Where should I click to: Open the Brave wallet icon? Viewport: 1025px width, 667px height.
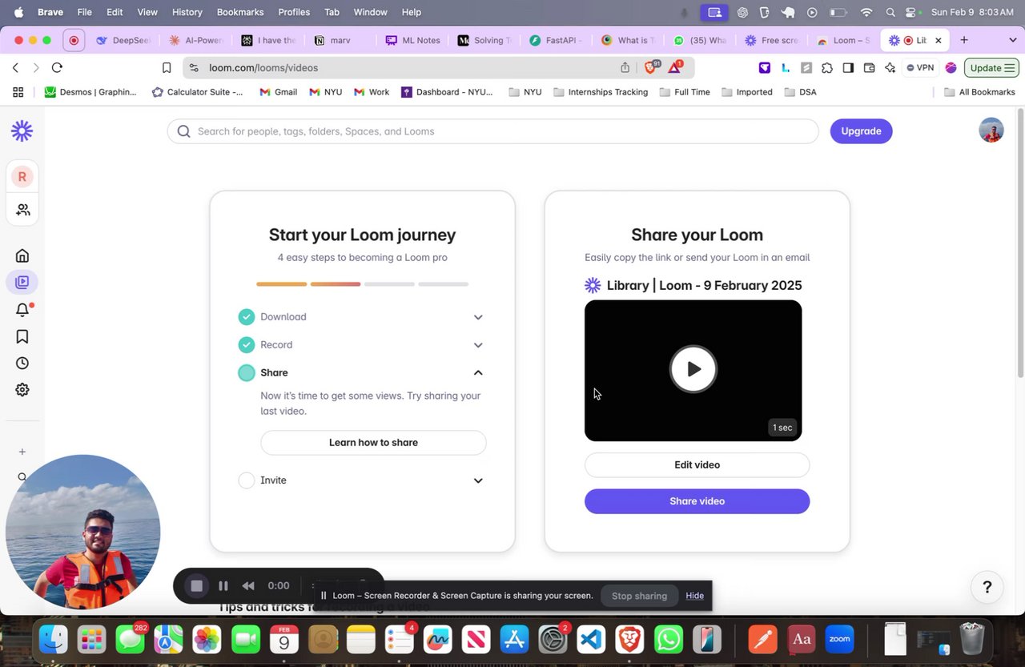[x=869, y=68]
